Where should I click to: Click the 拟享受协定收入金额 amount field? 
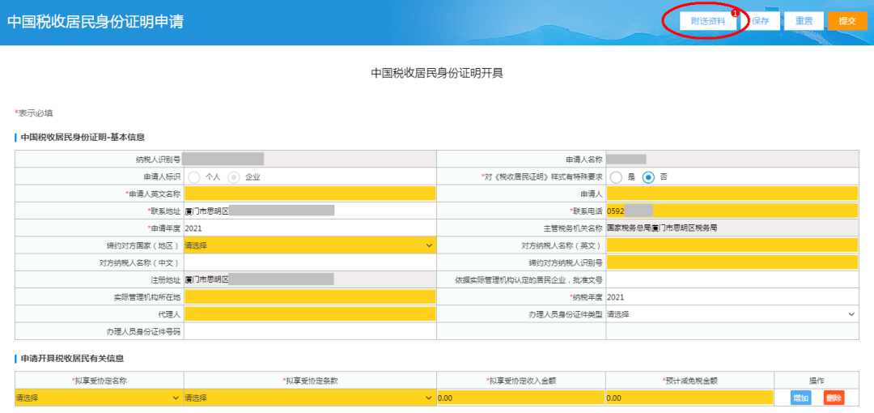[520, 398]
